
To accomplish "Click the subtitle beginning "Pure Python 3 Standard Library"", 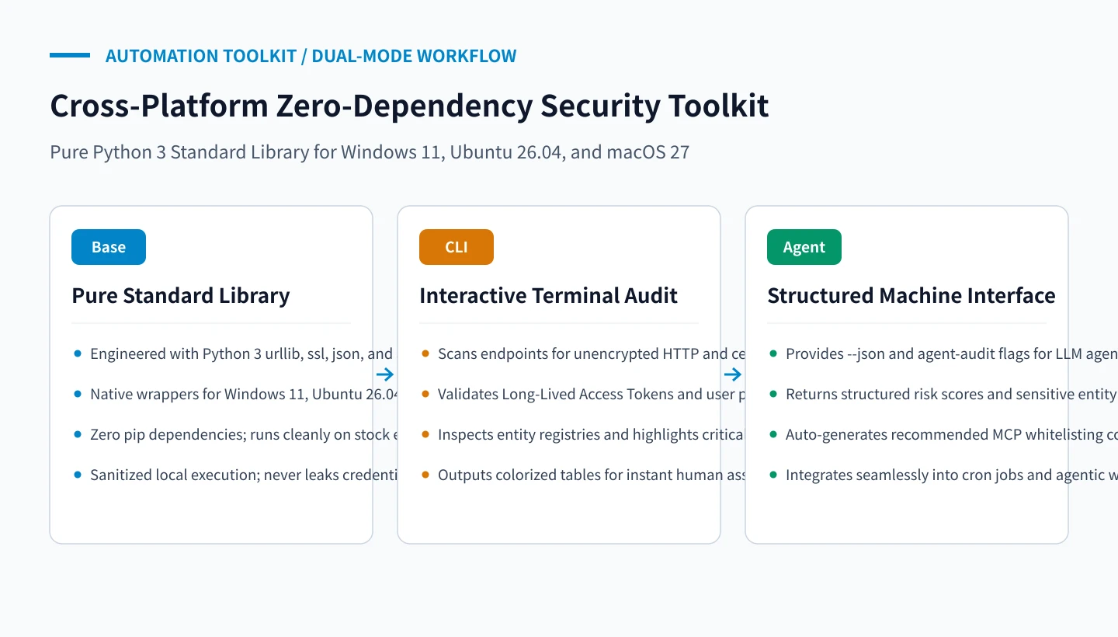I will pyautogui.click(x=370, y=151).
